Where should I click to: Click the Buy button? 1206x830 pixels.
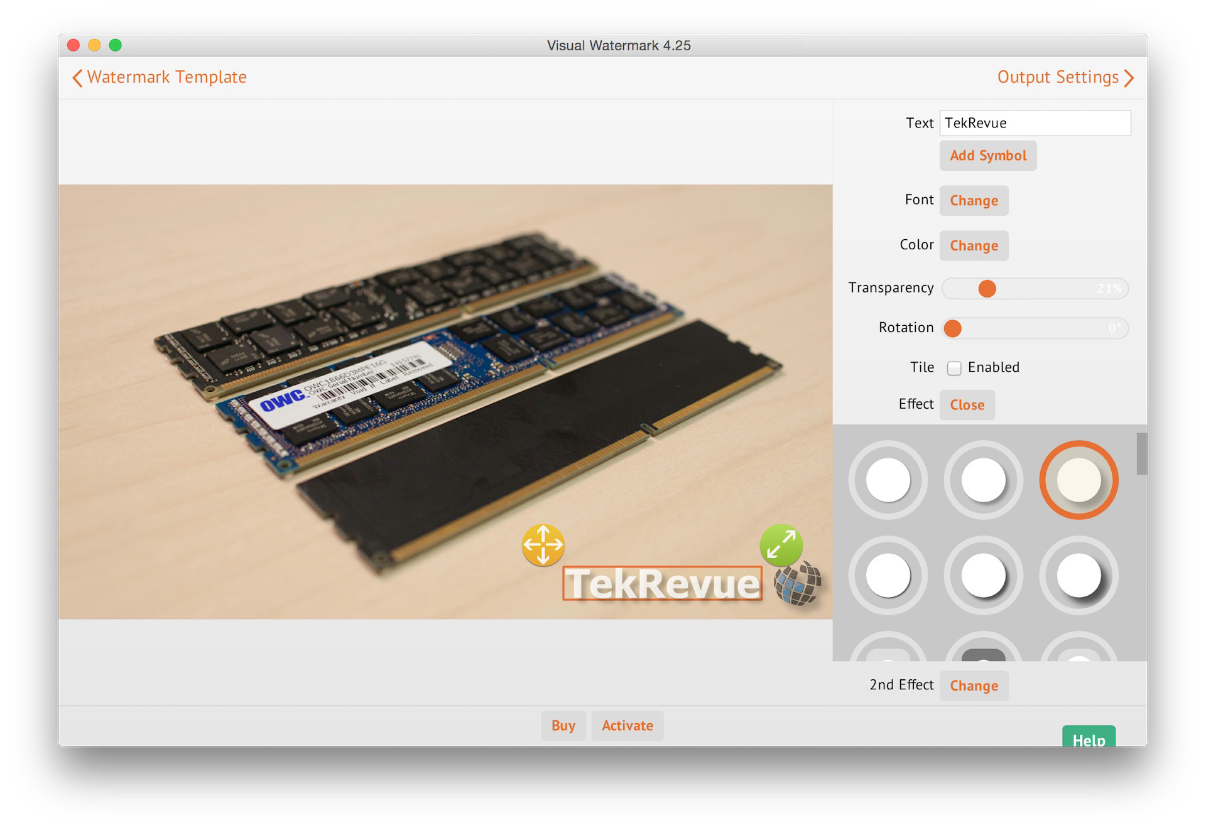[563, 726]
